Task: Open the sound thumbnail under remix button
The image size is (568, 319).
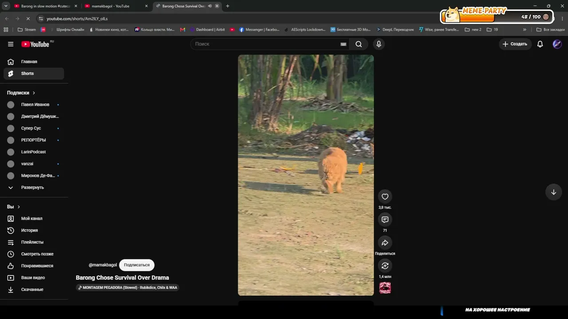Action: coord(385,288)
